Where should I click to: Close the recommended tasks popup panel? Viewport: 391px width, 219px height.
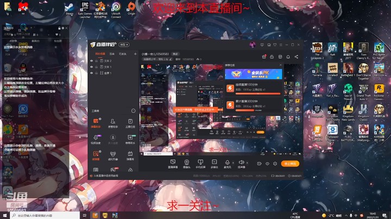point(280,65)
